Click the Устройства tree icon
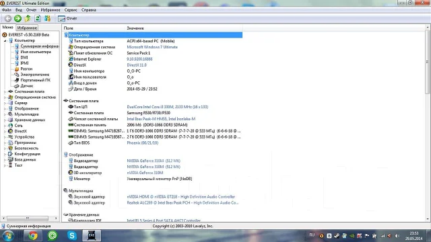 [x=11, y=137]
